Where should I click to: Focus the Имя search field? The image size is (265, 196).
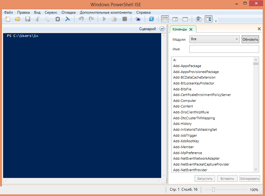(x=224, y=49)
